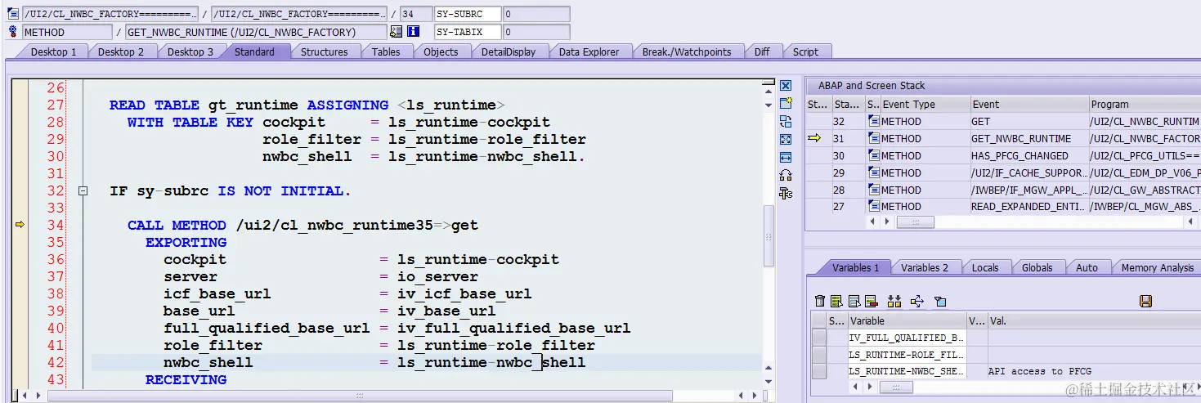
Task: Click the Program column header in stack
Action: (1144, 105)
